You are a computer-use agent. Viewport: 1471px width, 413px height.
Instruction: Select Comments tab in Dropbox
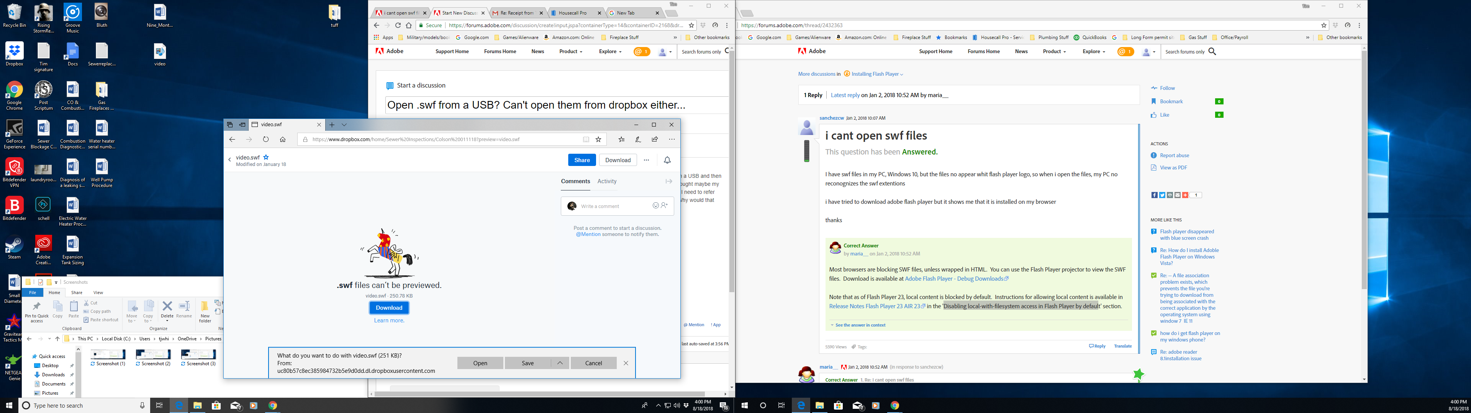pos(575,181)
